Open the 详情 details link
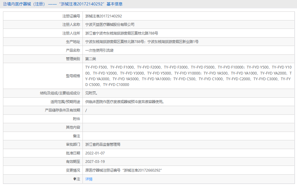The image size is (297, 186). coord(89,179)
